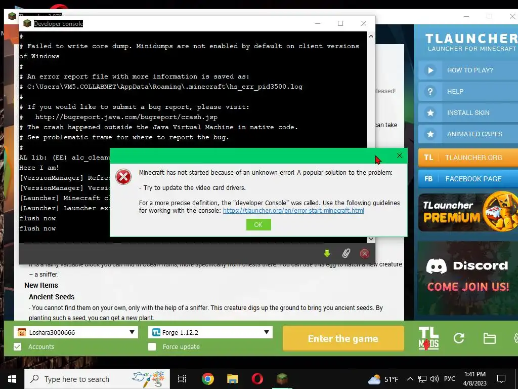This screenshot has width=518, height=389.
Task: Open the settings gear in TLauncher bottom bar
Action: (515, 338)
